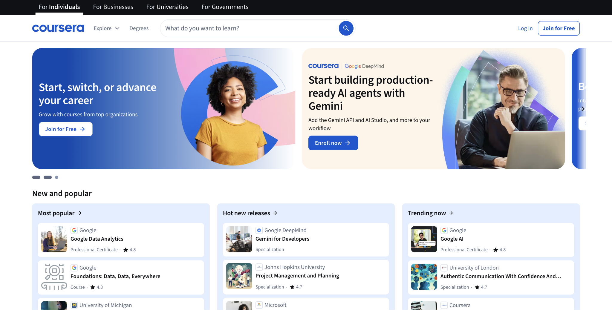Switch to the For Governments tab
612x310 pixels.
(225, 7)
